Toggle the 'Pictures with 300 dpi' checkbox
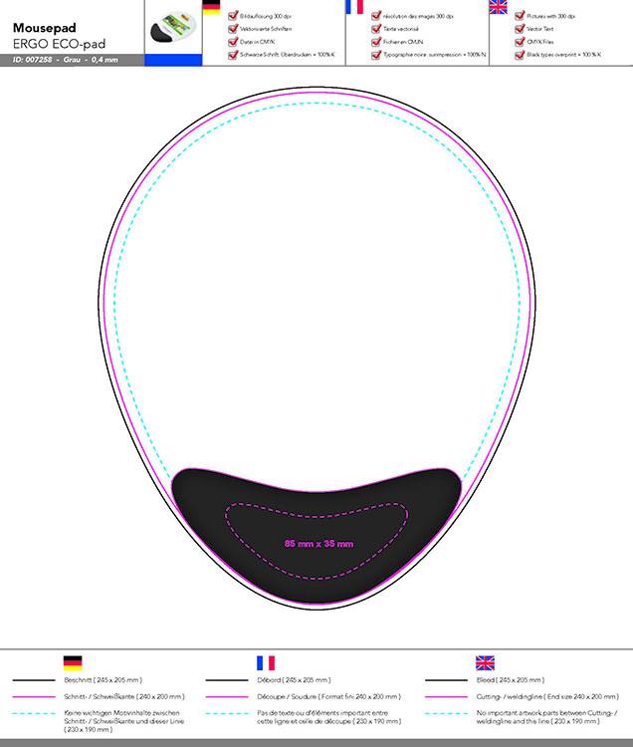Image resolution: width=633 pixels, height=747 pixels. click(519, 17)
